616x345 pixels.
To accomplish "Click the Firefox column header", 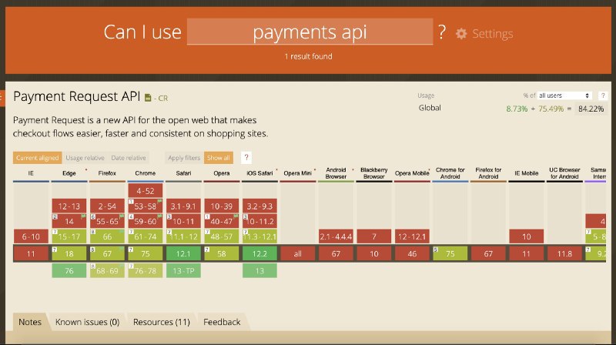I will [x=107, y=173].
